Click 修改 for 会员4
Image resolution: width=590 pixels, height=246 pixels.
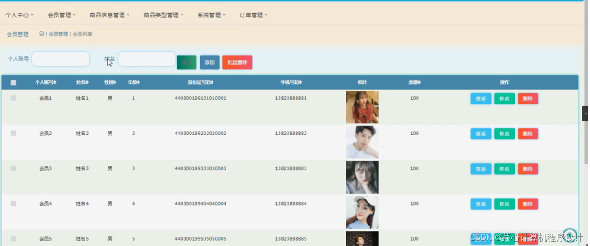pos(504,204)
